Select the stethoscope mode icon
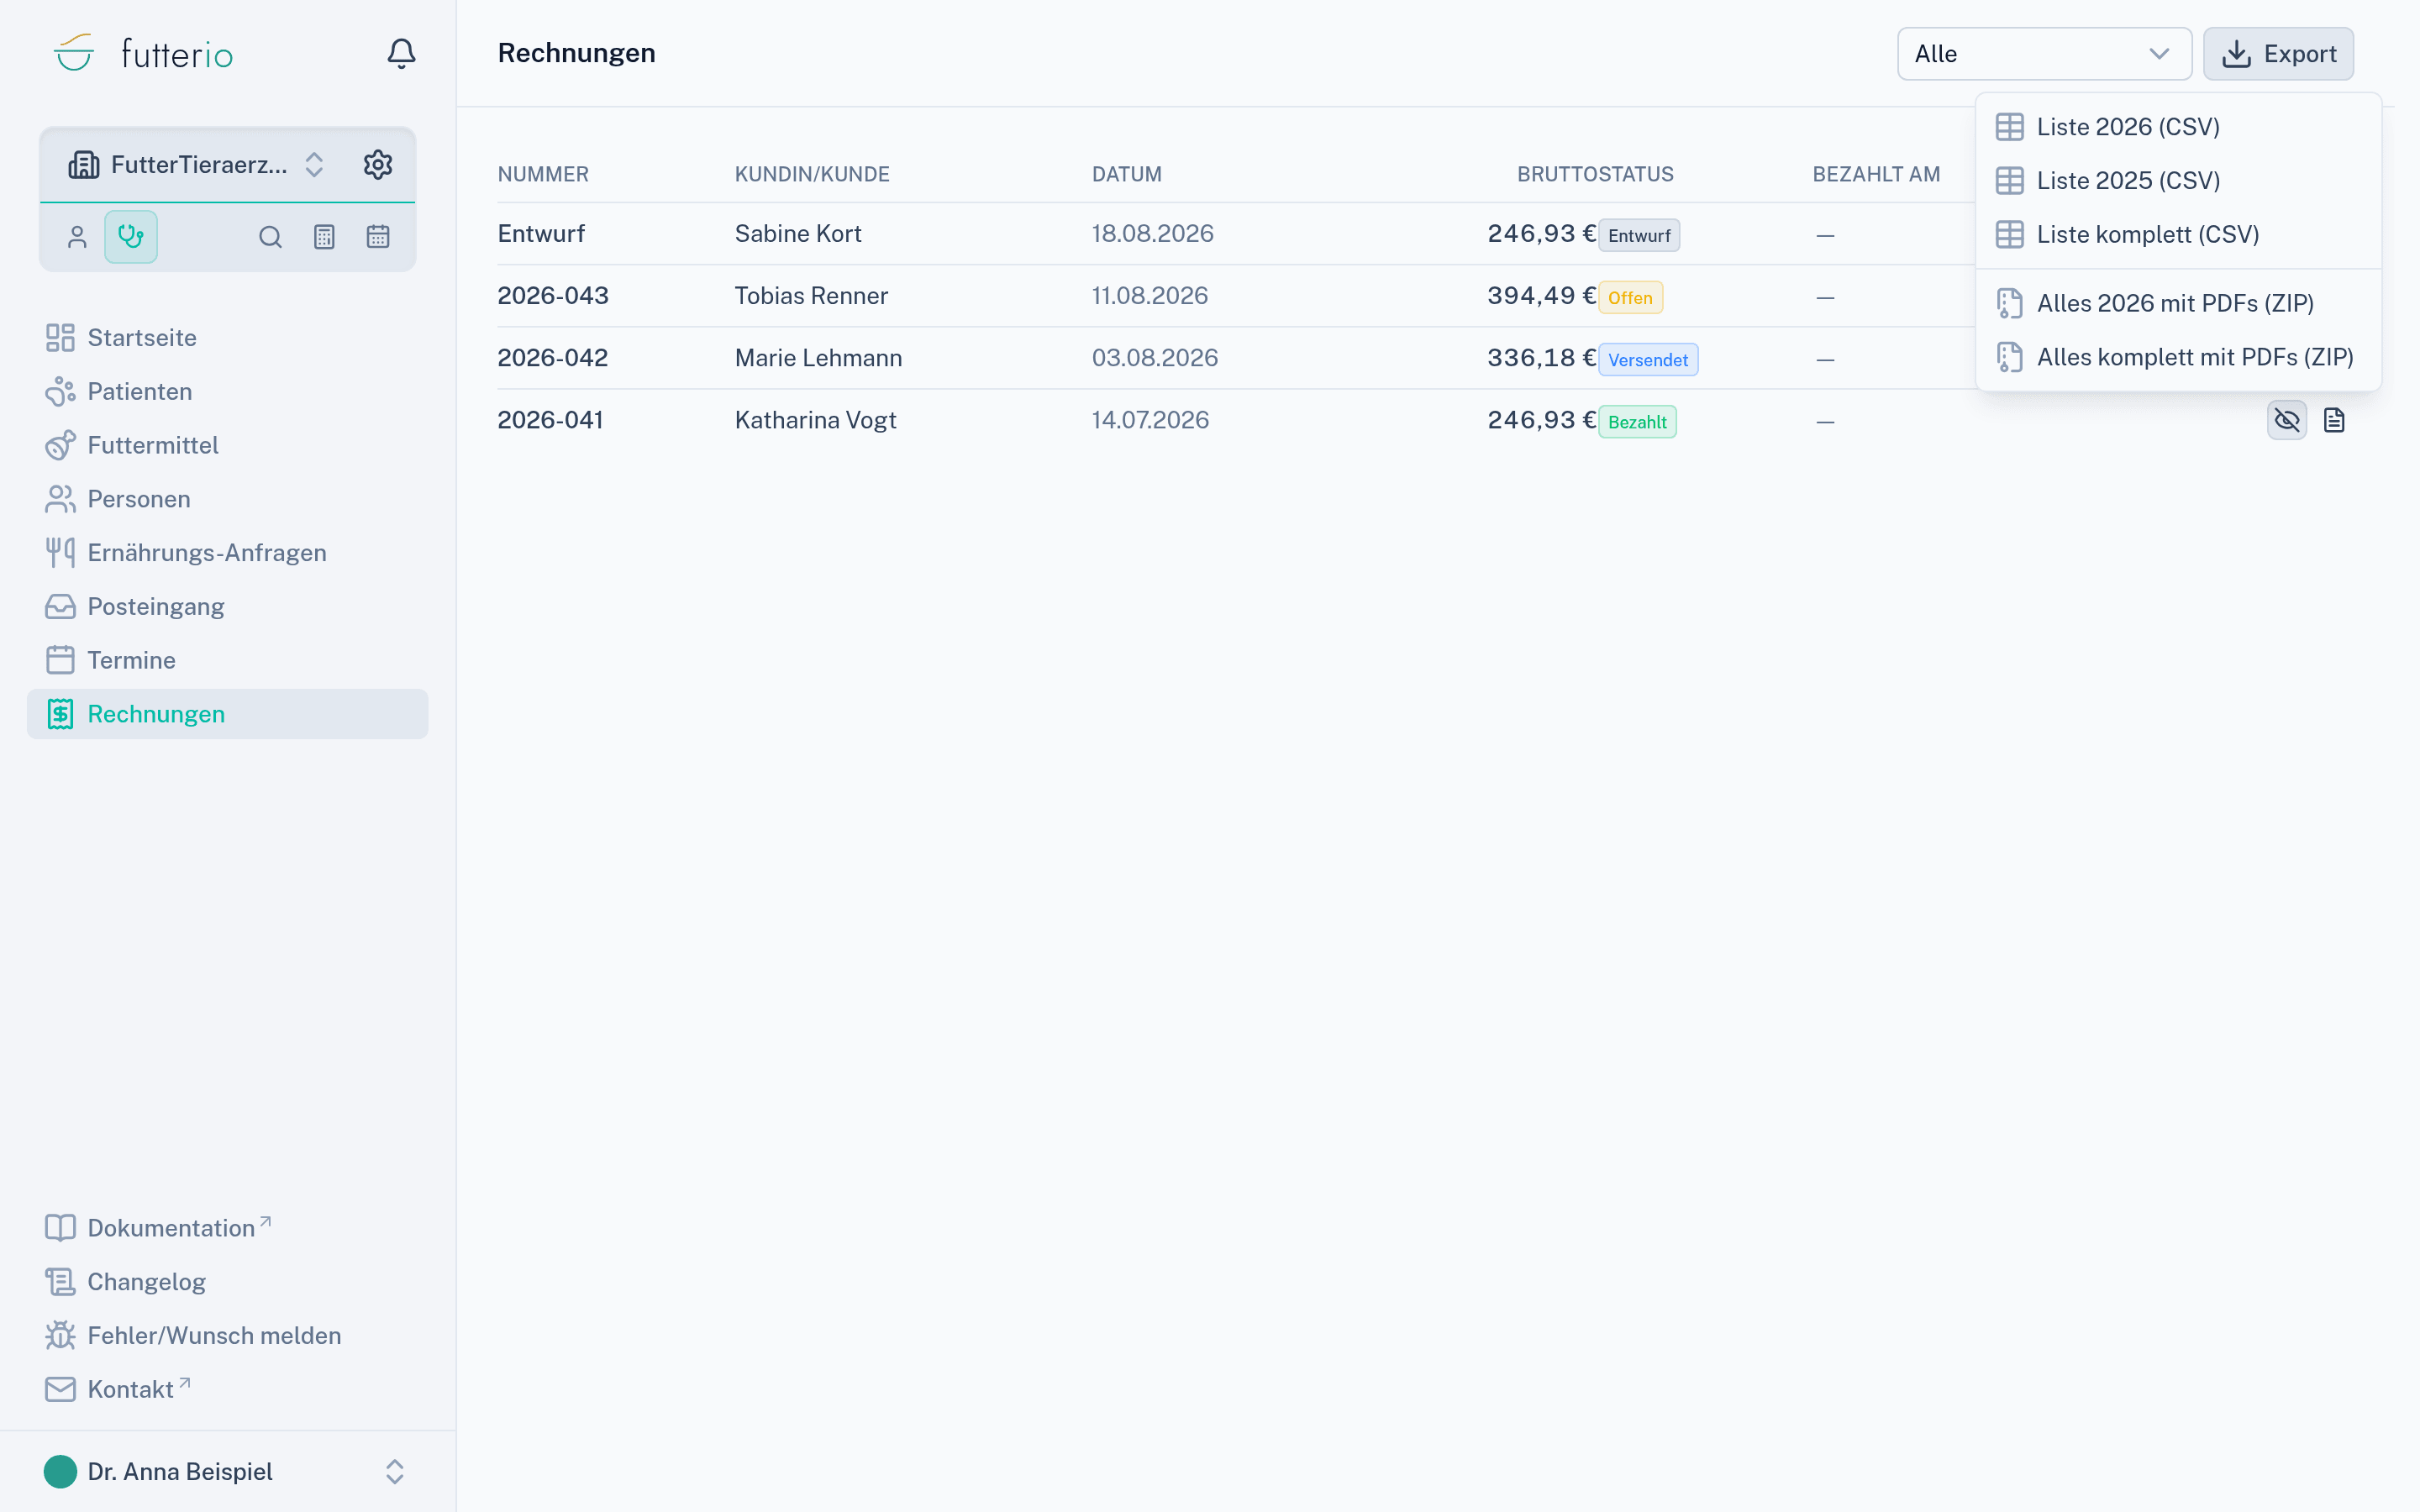This screenshot has width=2420, height=1512. pyautogui.click(x=131, y=237)
